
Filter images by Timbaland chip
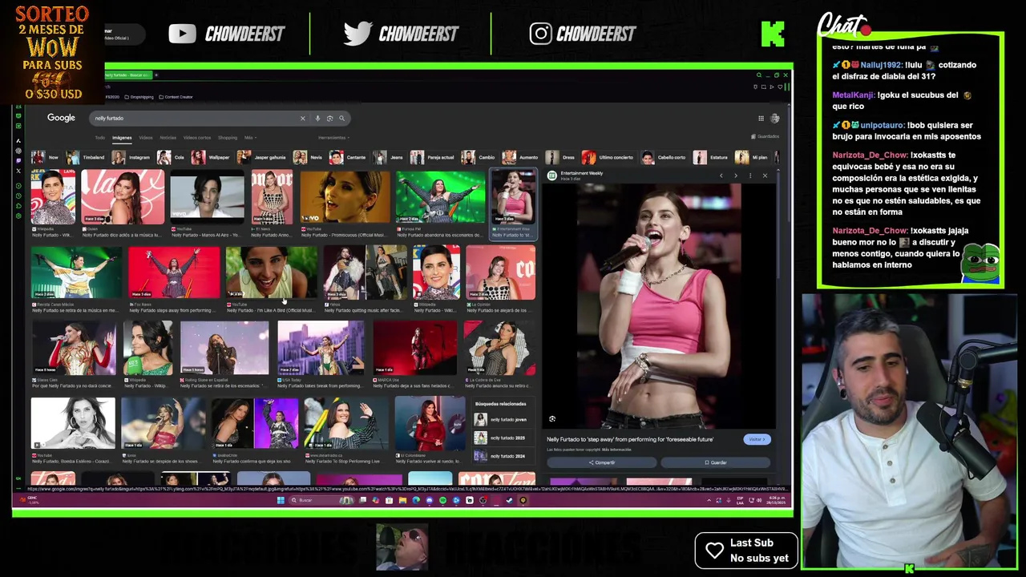[86, 157]
